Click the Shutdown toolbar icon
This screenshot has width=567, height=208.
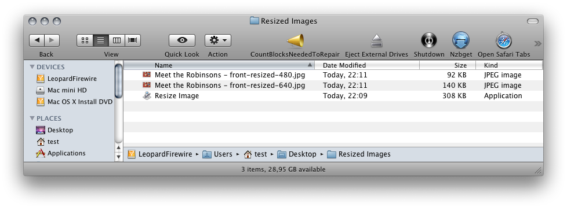[x=429, y=40]
